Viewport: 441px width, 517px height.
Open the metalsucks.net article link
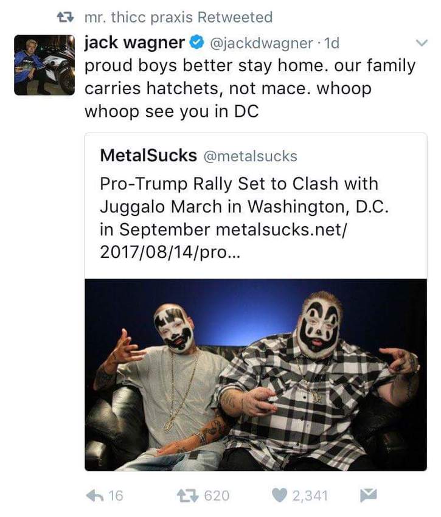tap(223, 241)
